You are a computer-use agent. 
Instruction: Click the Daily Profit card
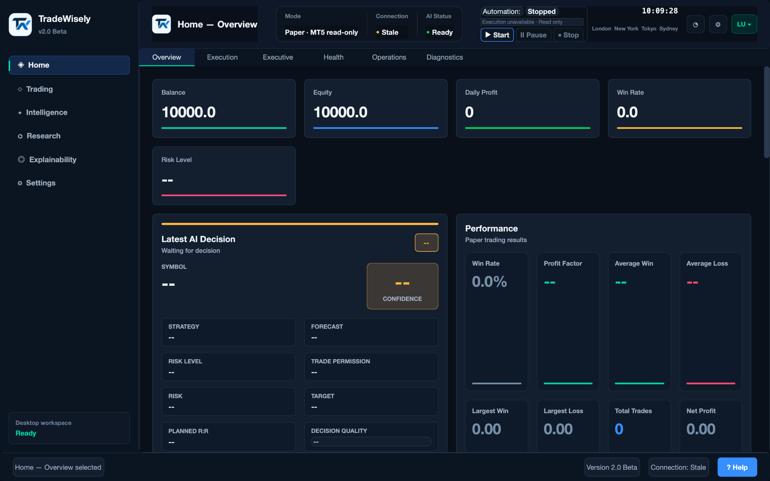527,108
